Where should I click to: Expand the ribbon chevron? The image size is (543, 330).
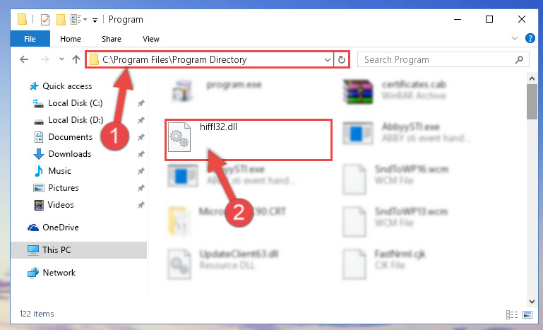515,38
